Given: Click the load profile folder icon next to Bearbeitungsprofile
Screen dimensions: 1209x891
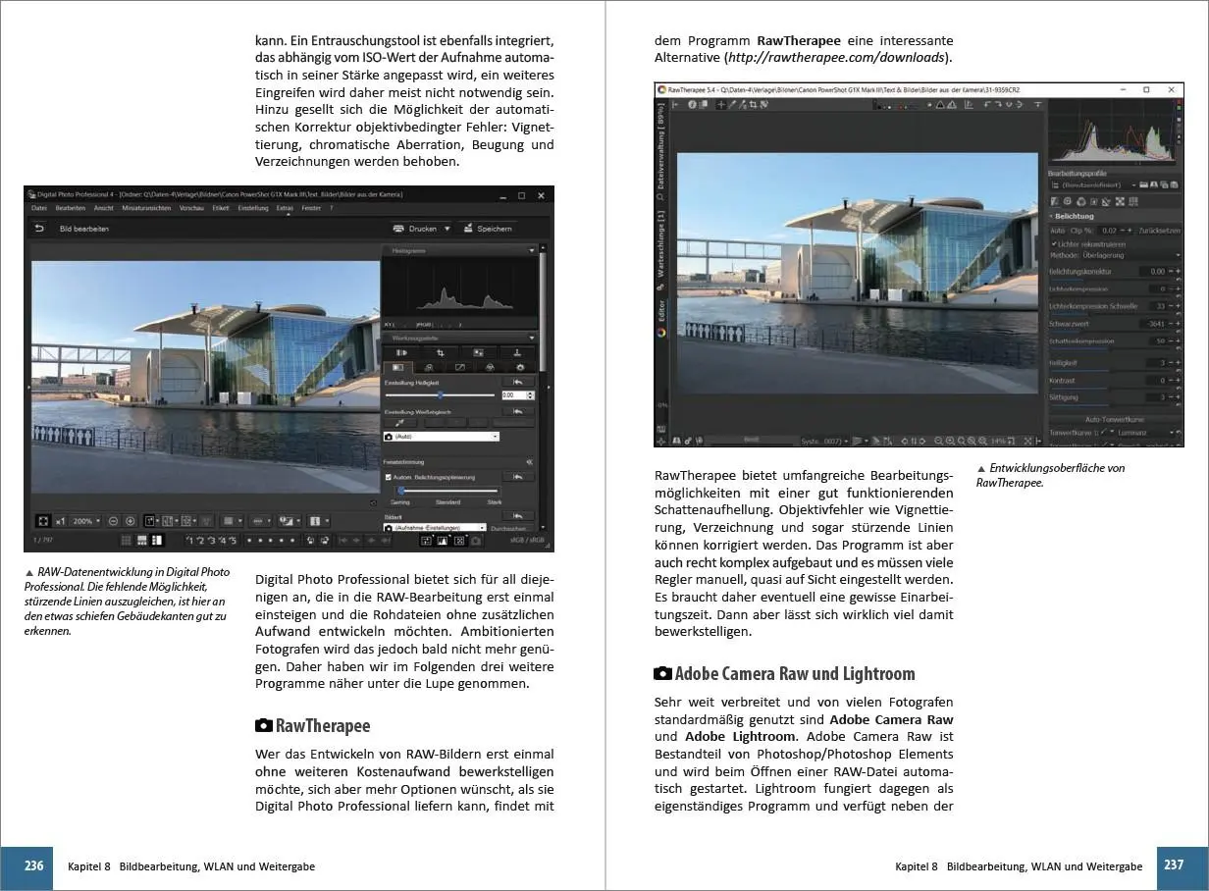Looking at the screenshot, I should click(x=1143, y=185).
